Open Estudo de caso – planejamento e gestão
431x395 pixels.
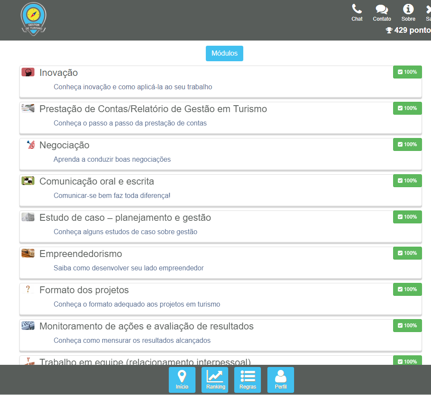(125, 217)
